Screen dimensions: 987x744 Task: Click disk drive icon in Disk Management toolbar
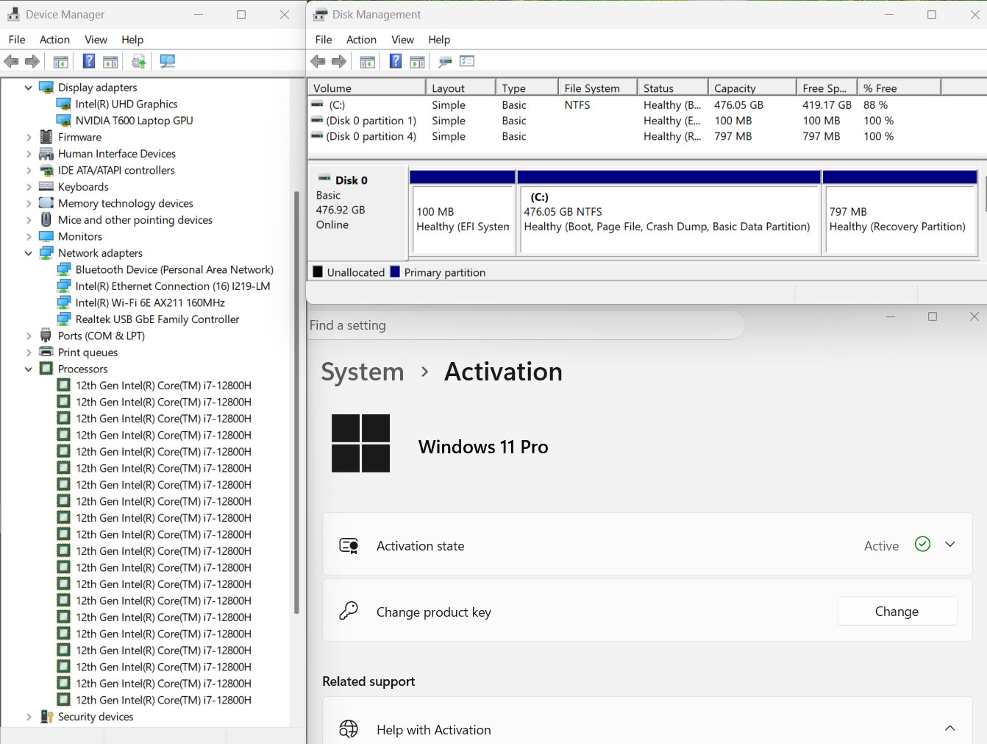[x=445, y=62]
